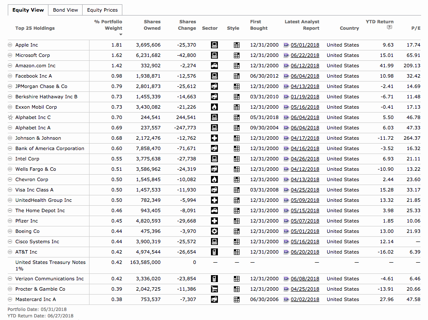Screen dimensions: 428x320
Task: Click the style box icon for Microsoft Corp
Action: [x=236, y=56]
